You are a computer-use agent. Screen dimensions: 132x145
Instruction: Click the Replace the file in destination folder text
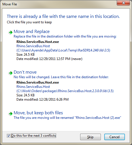pos(65,36)
